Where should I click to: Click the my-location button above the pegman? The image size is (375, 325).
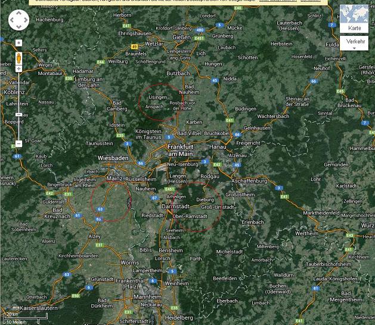[18, 43]
